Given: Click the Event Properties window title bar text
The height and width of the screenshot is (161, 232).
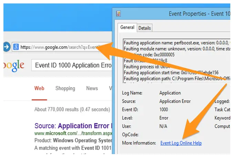Looking at the screenshot, I should 199,14.
